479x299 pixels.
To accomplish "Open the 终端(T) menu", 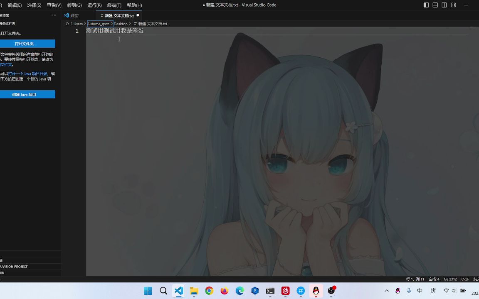I will [x=114, y=5].
